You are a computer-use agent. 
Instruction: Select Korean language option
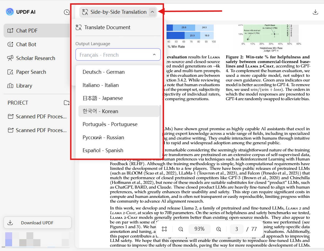[x=119, y=111]
